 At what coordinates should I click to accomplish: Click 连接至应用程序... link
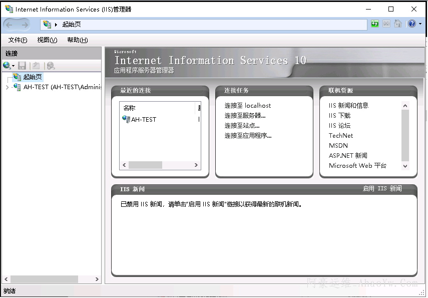[x=248, y=136]
